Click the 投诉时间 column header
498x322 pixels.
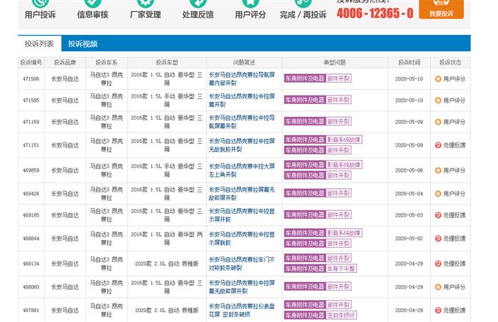(x=409, y=63)
